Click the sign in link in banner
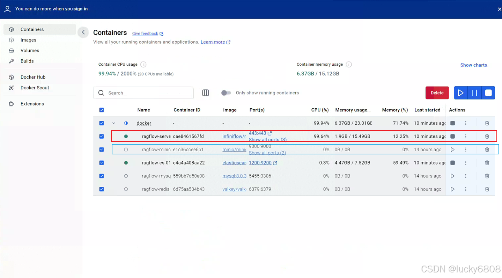Screen dimensions: 502x278 81,9
